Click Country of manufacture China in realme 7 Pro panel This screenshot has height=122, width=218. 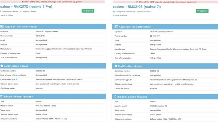(x=38, y=53)
